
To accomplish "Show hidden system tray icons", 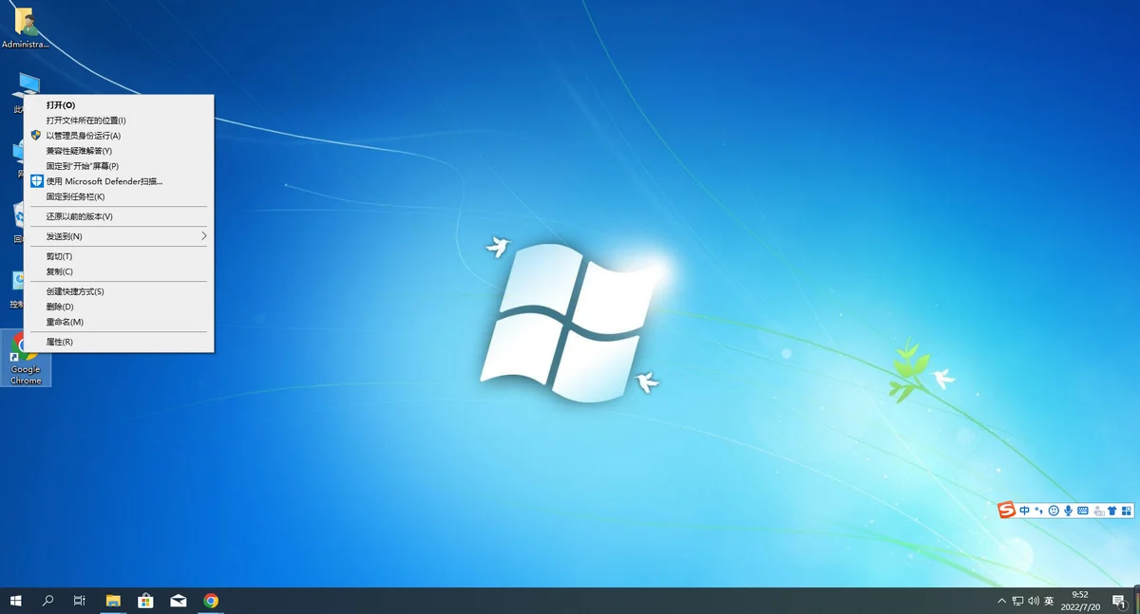I will pos(1001,602).
